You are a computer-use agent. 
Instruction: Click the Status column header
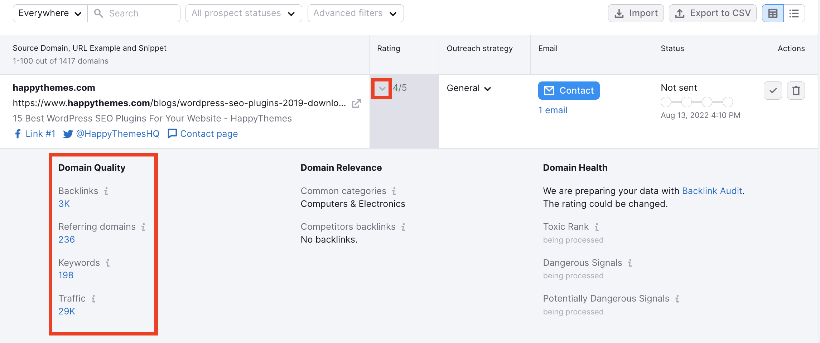[x=672, y=48]
